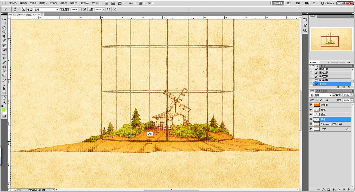Hide the 效果层 layer

click(x=311, y=105)
